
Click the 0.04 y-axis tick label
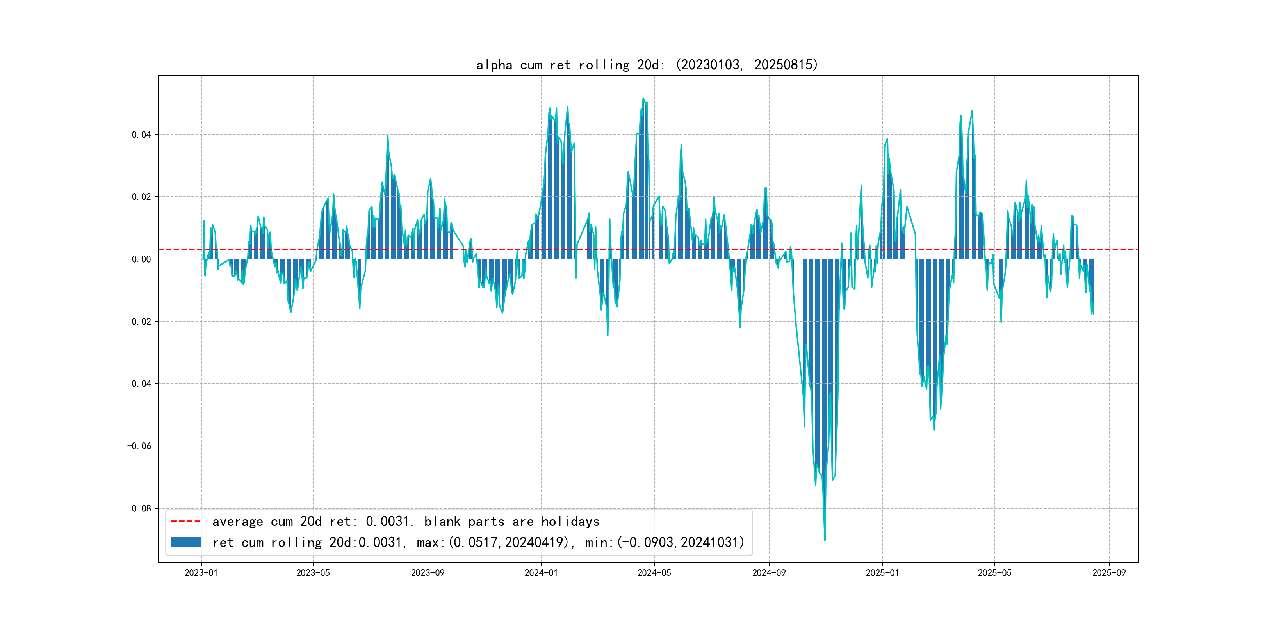[141, 135]
